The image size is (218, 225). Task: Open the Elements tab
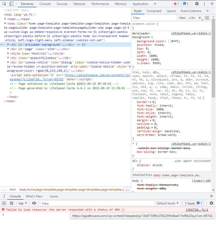[27, 4]
